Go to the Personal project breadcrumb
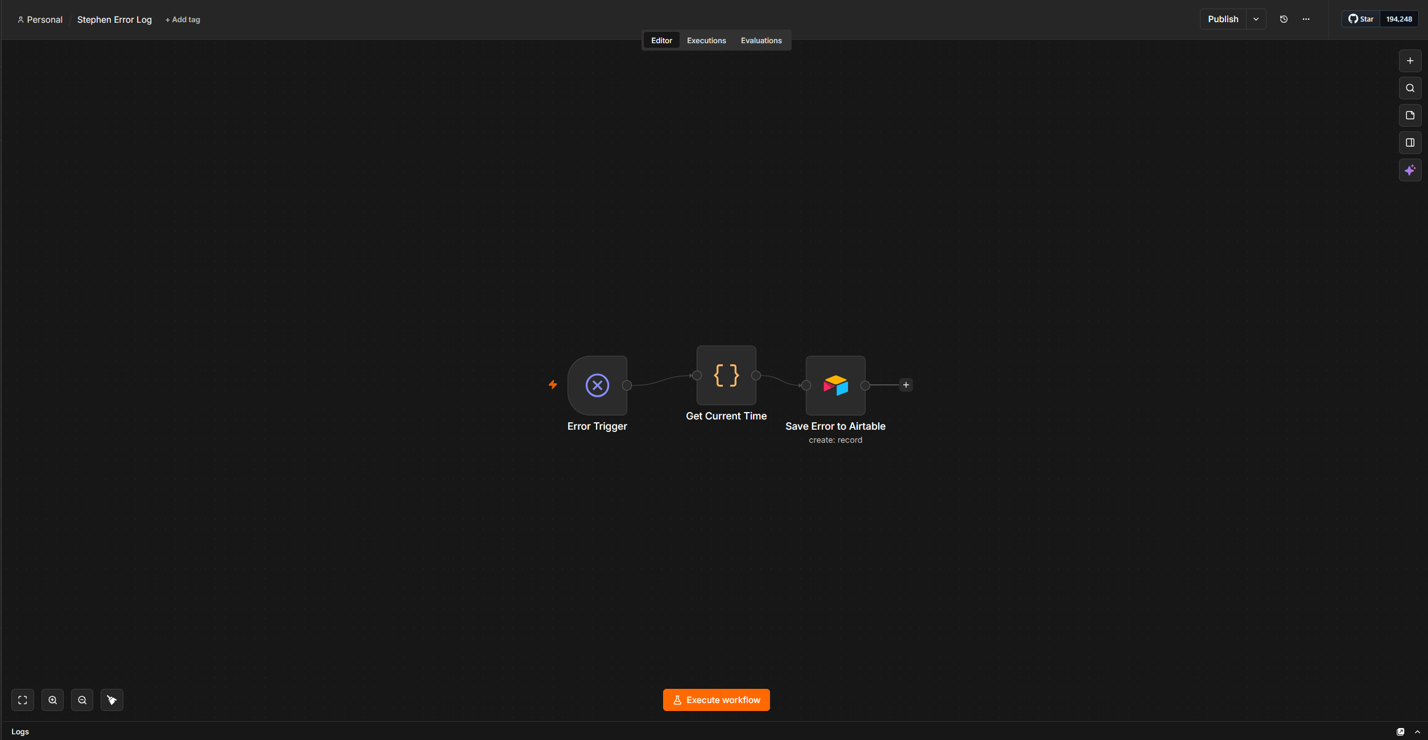The image size is (1428, 740). (40, 19)
